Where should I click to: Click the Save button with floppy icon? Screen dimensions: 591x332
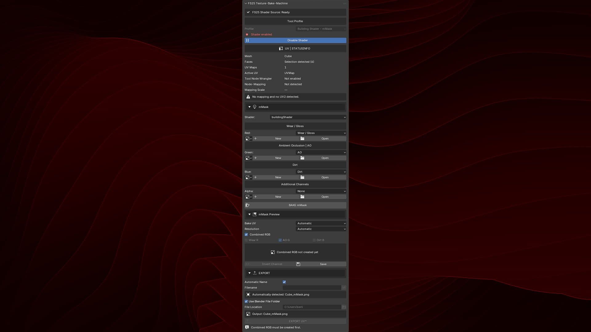[321, 264]
